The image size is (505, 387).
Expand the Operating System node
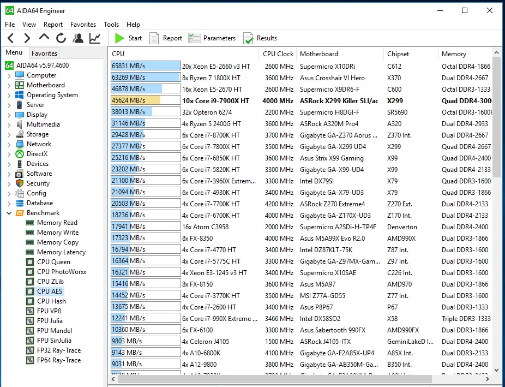[x=9, y=96]
